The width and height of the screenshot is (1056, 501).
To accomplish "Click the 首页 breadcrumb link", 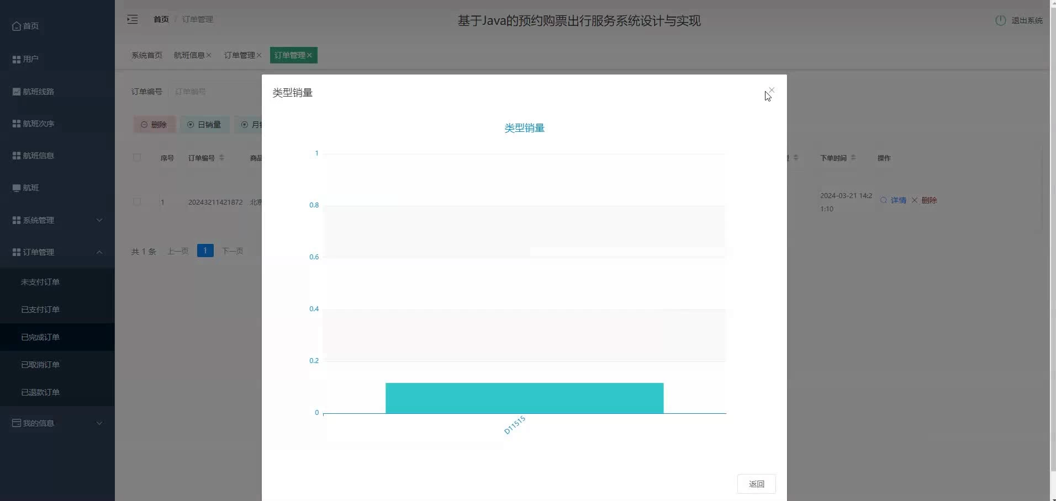I will tap(161, 19).
